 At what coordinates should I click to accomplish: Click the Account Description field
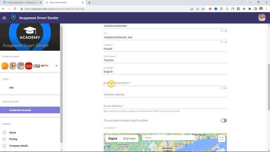point(165,83)
